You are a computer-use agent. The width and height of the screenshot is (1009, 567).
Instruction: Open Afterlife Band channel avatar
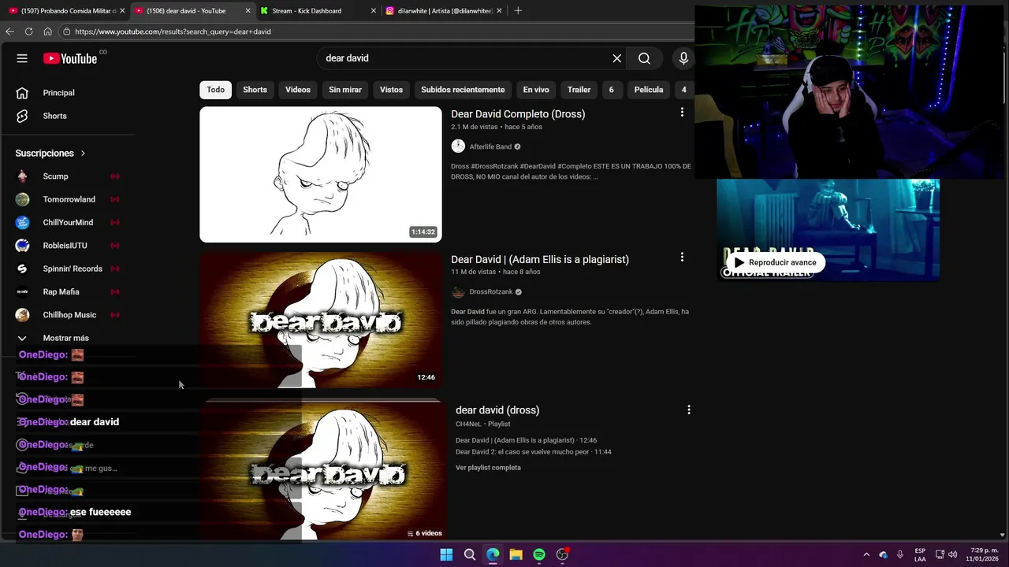pyautogui.click(x=458, y=146)
